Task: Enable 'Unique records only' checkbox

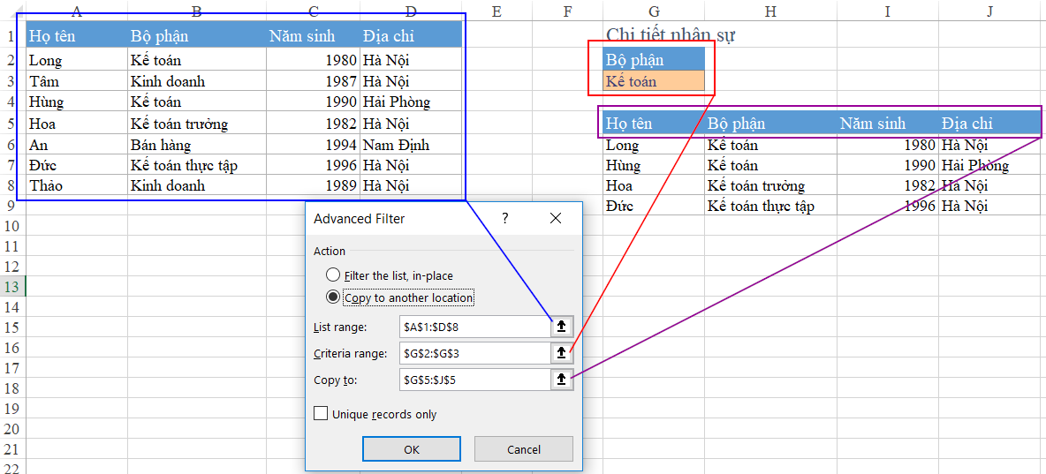Action: click(x=321, y=414)
